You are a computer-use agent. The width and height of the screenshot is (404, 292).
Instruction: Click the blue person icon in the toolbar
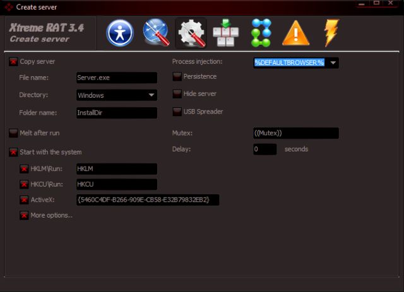[120, 33]
